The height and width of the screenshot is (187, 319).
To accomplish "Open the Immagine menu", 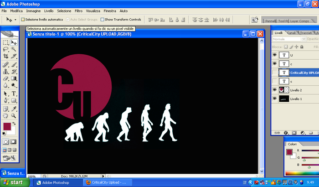I will click(33, 11).
